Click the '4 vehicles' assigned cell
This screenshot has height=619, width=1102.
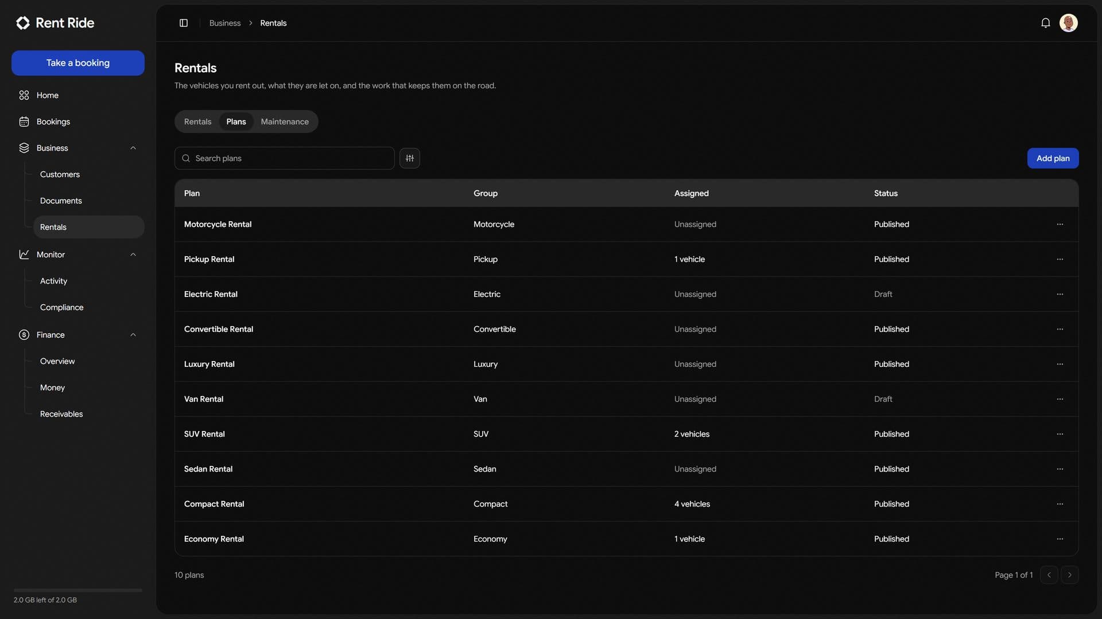pos(692,504)
